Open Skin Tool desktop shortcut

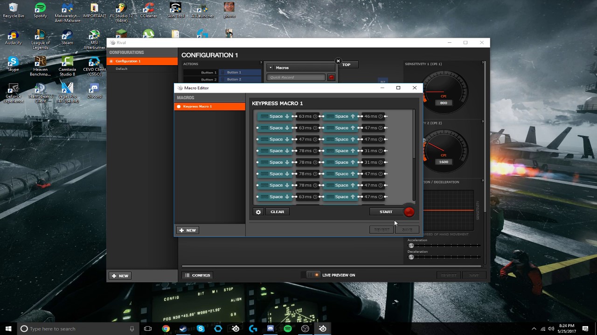click(x=175, y=11)
